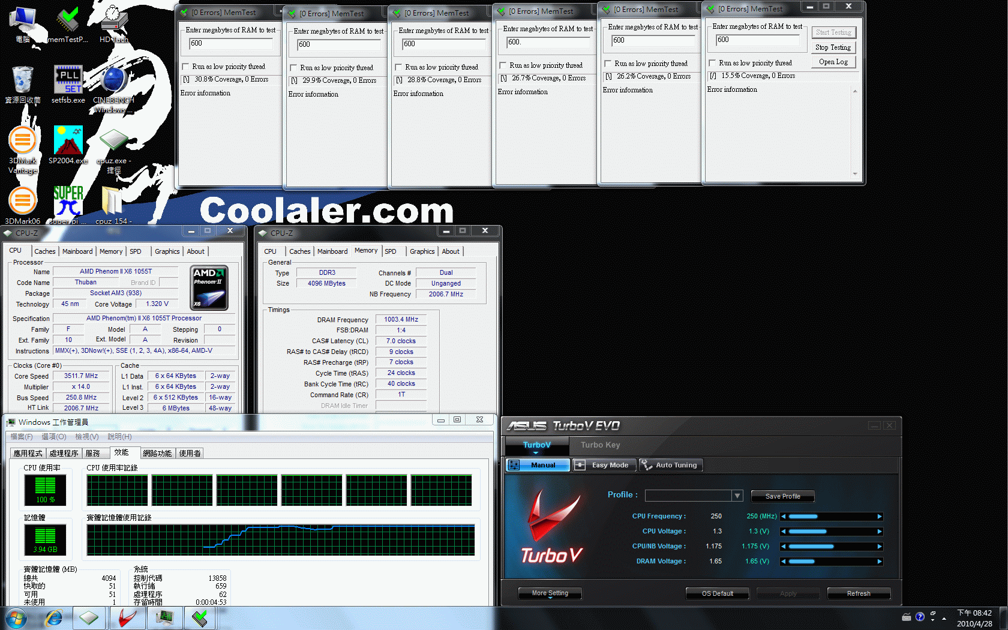
Task: Click scrollbar down arrow in MemTest error box
Action: click(855, 174)
